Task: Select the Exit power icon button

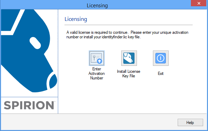Action: [161, 58]
